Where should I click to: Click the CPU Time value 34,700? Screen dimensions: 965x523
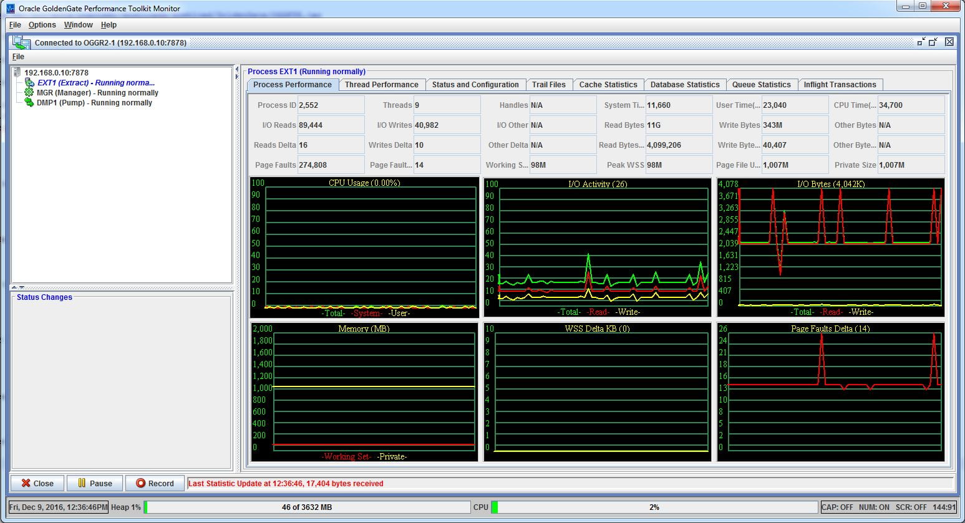coord(911,105)
